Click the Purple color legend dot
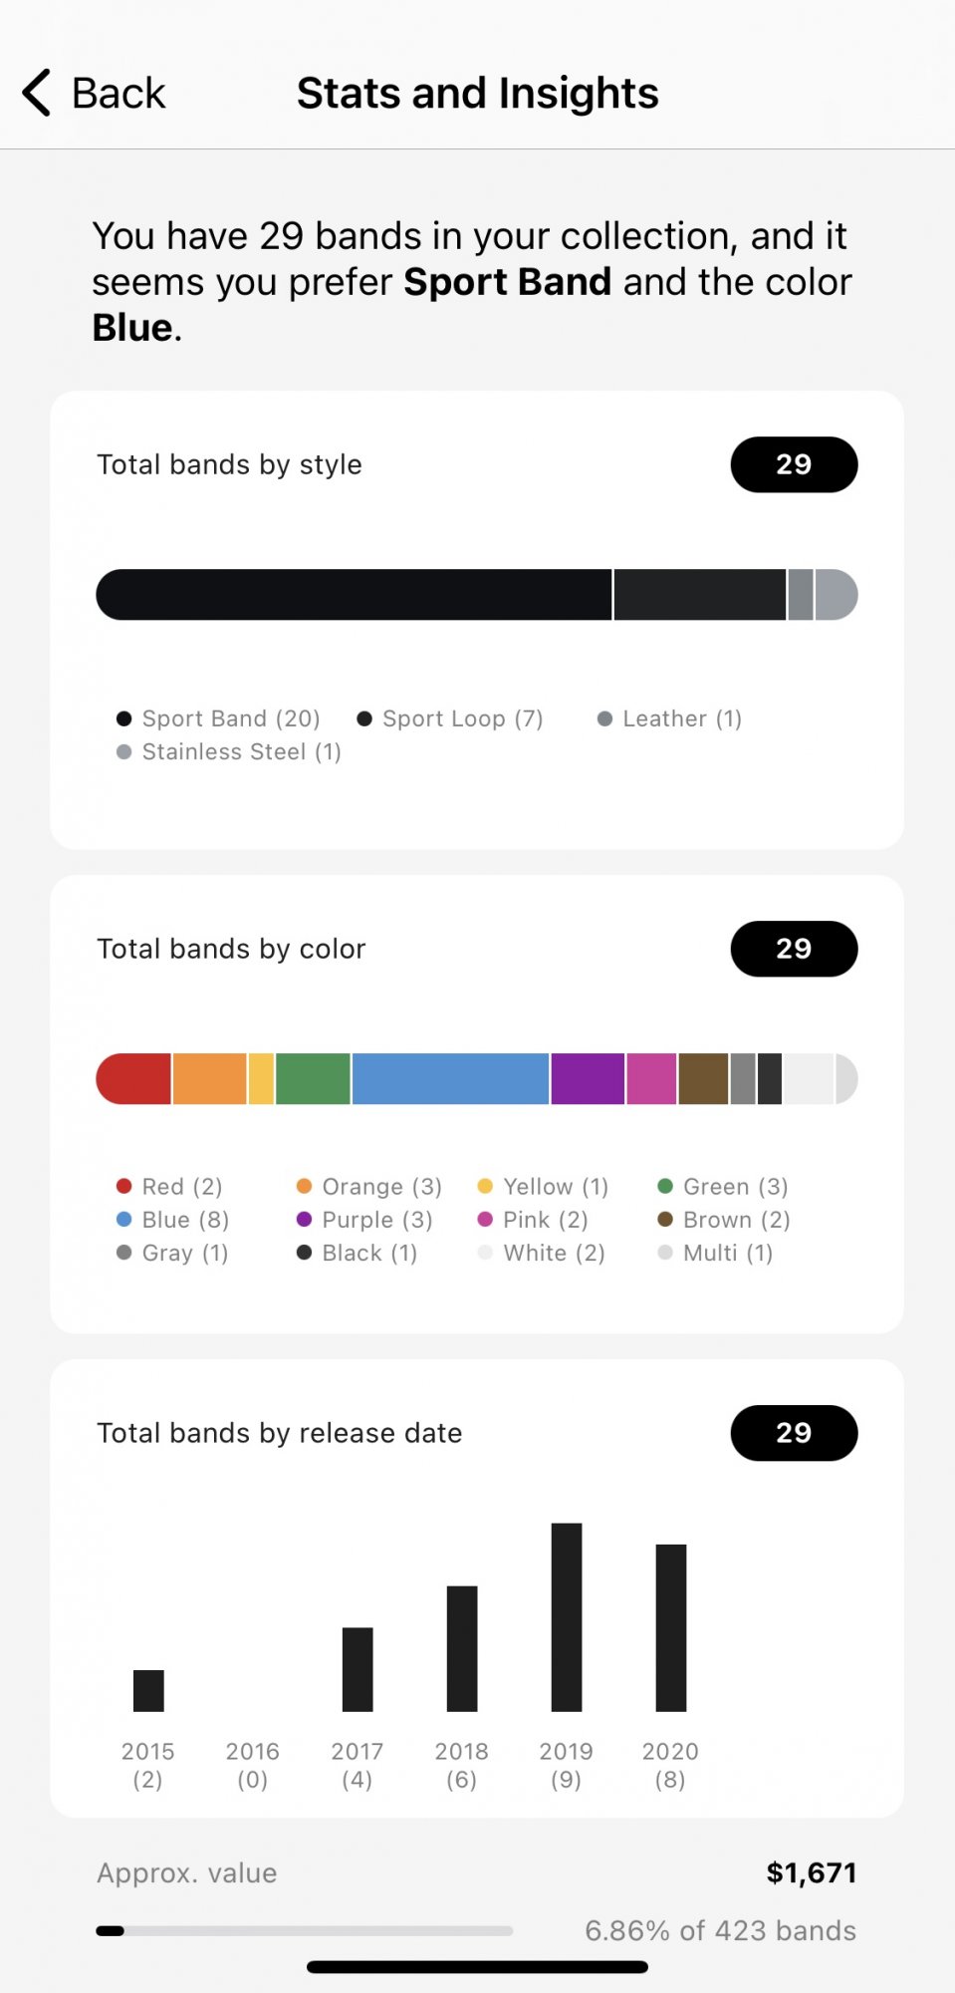The image size is (955, 1993). pyautogui.click(x=305, y=1219)
